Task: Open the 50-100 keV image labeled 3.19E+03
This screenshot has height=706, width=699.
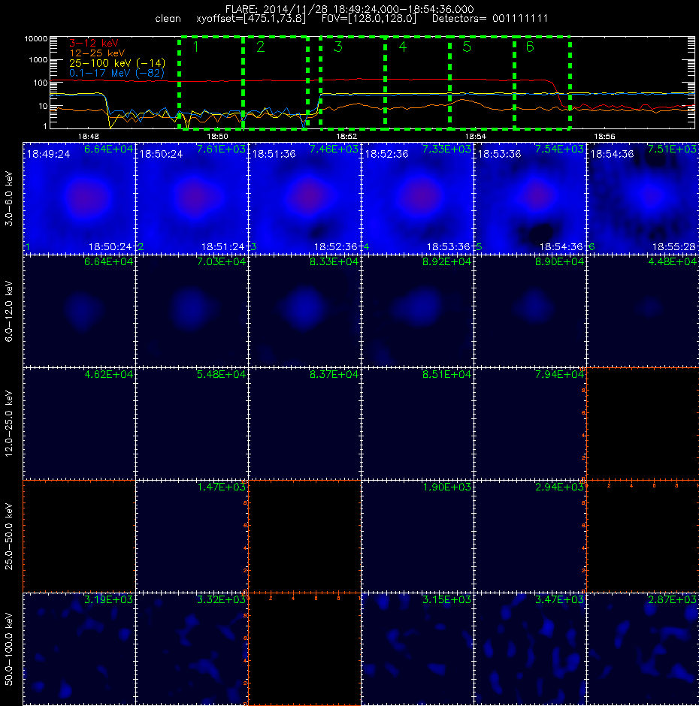Action: point(80,649)
